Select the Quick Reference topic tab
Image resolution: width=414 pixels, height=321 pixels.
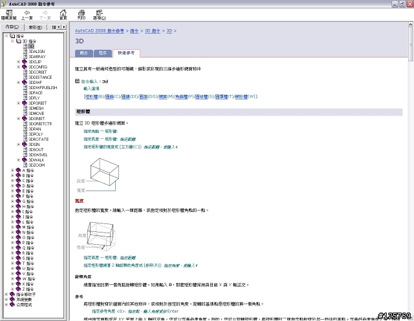pyautogui.click(x=126, y=53)
